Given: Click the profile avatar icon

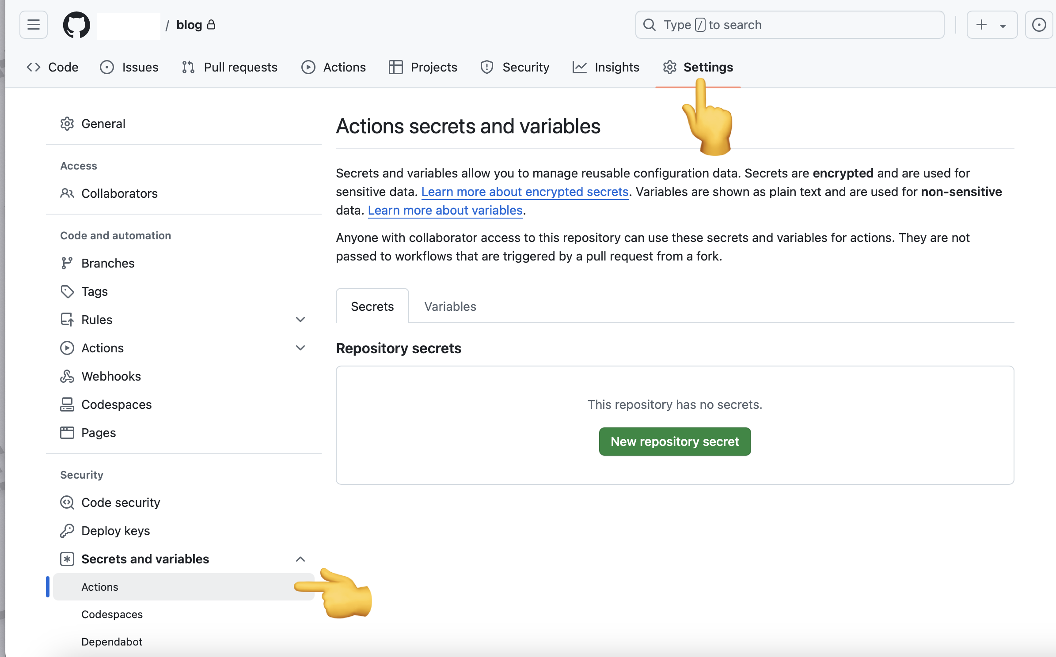Looking at the screenshot, I should point(1039,25).
